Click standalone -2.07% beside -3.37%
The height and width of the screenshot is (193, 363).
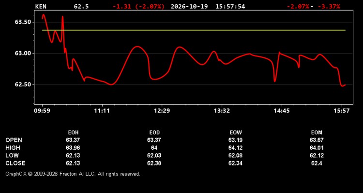tap(298, 6)
